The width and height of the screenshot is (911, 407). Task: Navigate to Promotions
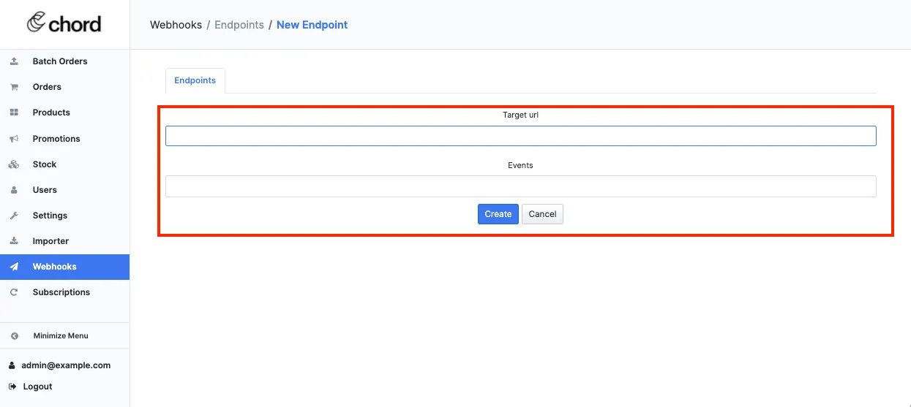(64, 139)
